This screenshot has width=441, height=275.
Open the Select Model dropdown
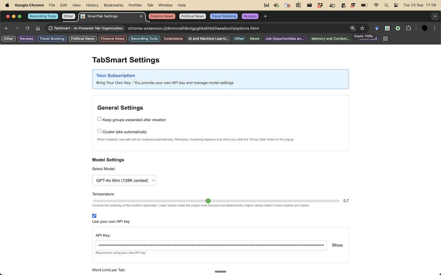point(124,180)
